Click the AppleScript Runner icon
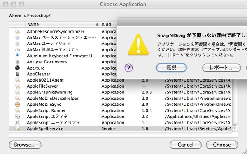Viewport: 247px width, 154px height. coord(17,110)
